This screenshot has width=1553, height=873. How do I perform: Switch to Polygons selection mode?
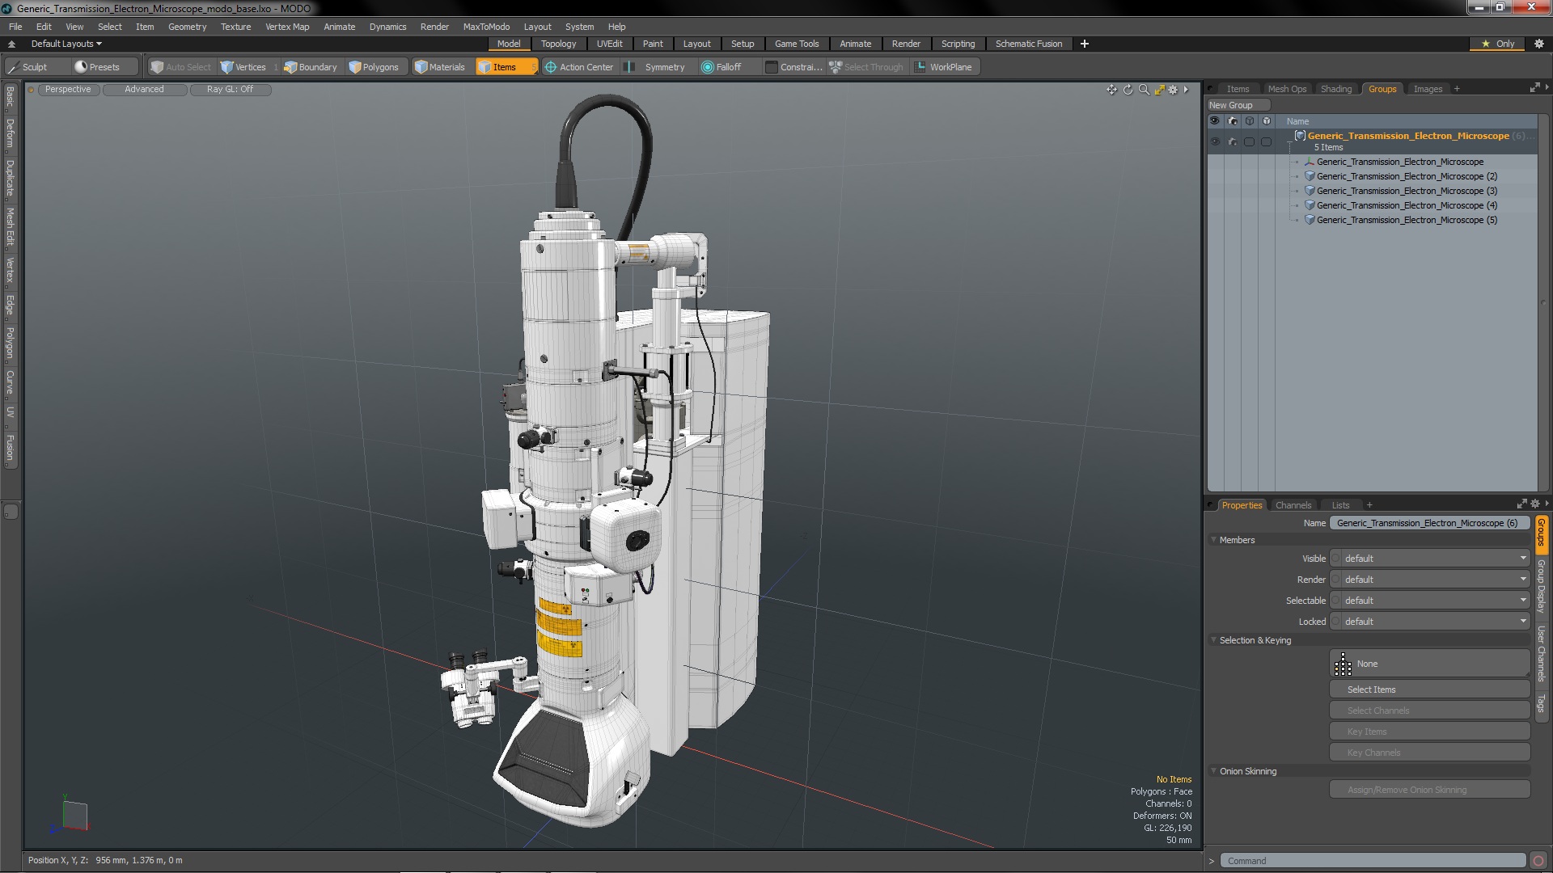[x=374, y=67]
